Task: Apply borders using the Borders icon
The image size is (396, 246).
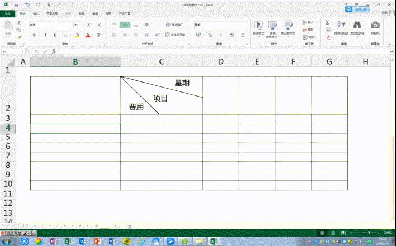Action: (x=66, y=35)
